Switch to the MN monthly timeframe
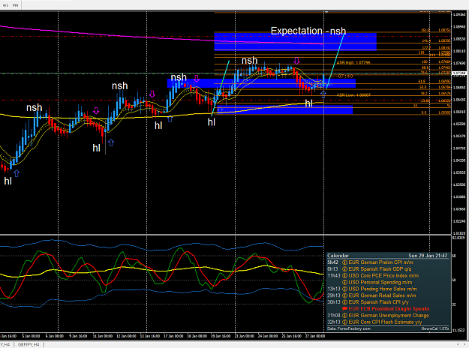Viewport: 469px width, 348px height. coord(15,5)
